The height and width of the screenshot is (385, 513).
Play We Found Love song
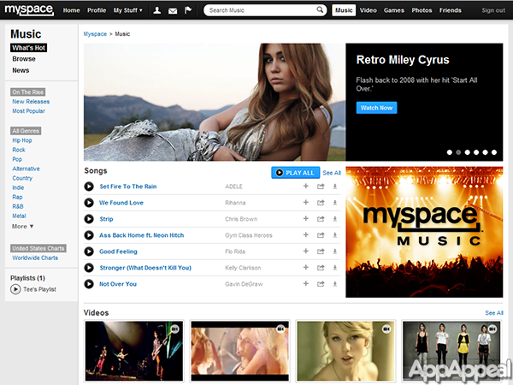pos(89,203)
